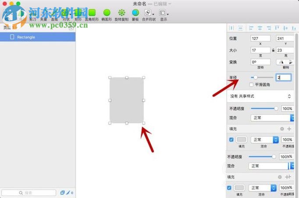This screenshot has width=299, height=198.
Task: Open the 合并形状 dropdown arrow
Action: (153, 14)
